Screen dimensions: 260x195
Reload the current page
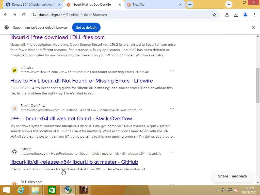[24, 15]
